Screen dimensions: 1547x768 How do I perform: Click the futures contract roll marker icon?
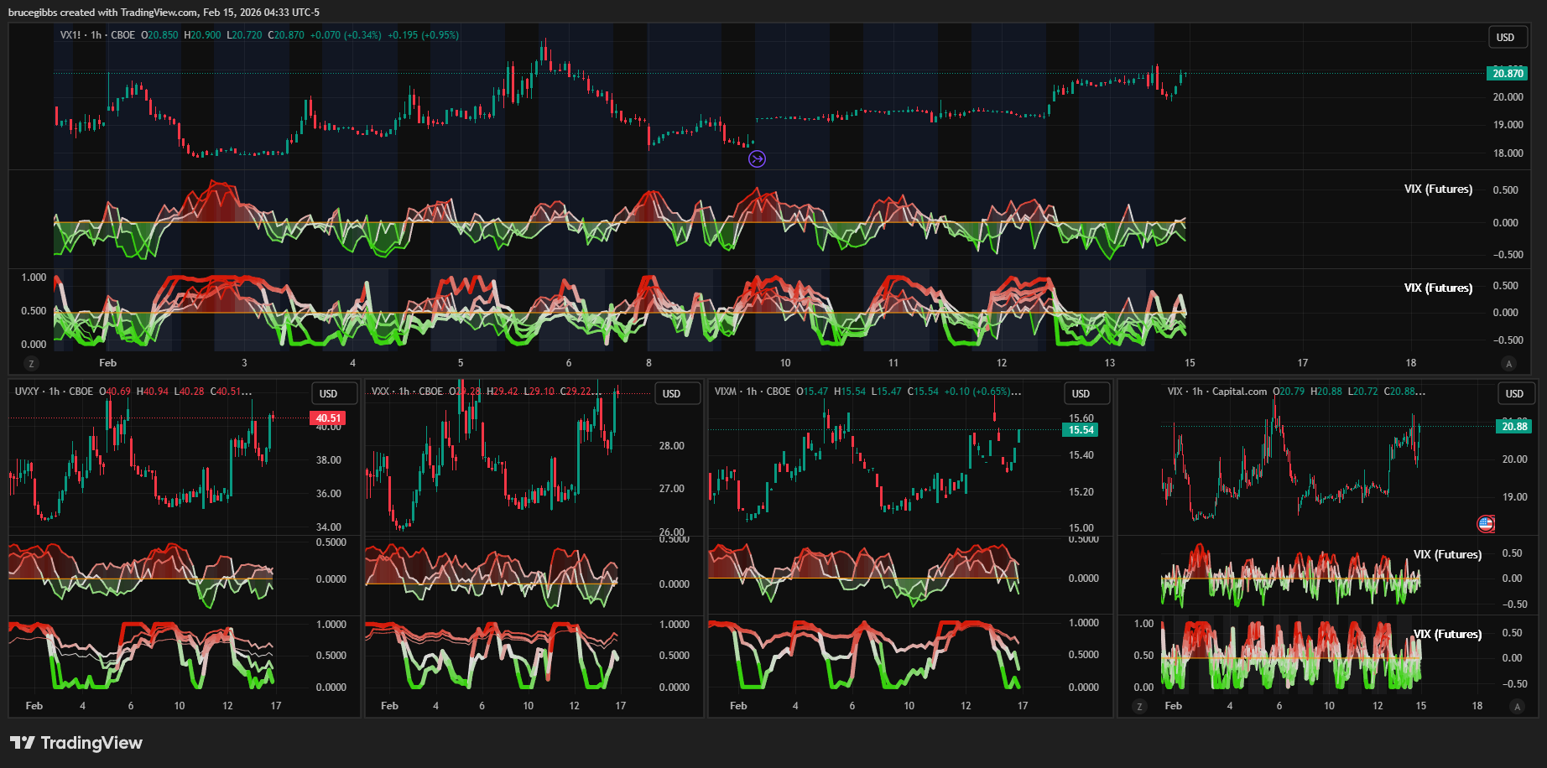(x=757, y=158)
